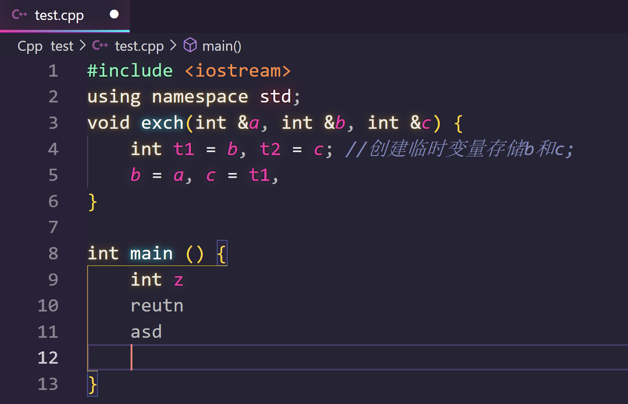Click 'std' on line 2

[x=276, y=97]
